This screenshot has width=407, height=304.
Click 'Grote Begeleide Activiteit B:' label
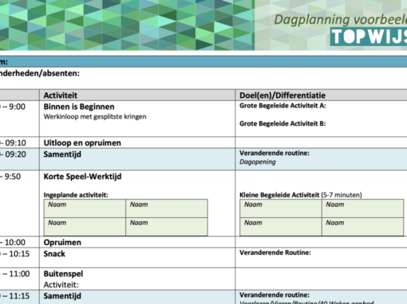(283, 123)
